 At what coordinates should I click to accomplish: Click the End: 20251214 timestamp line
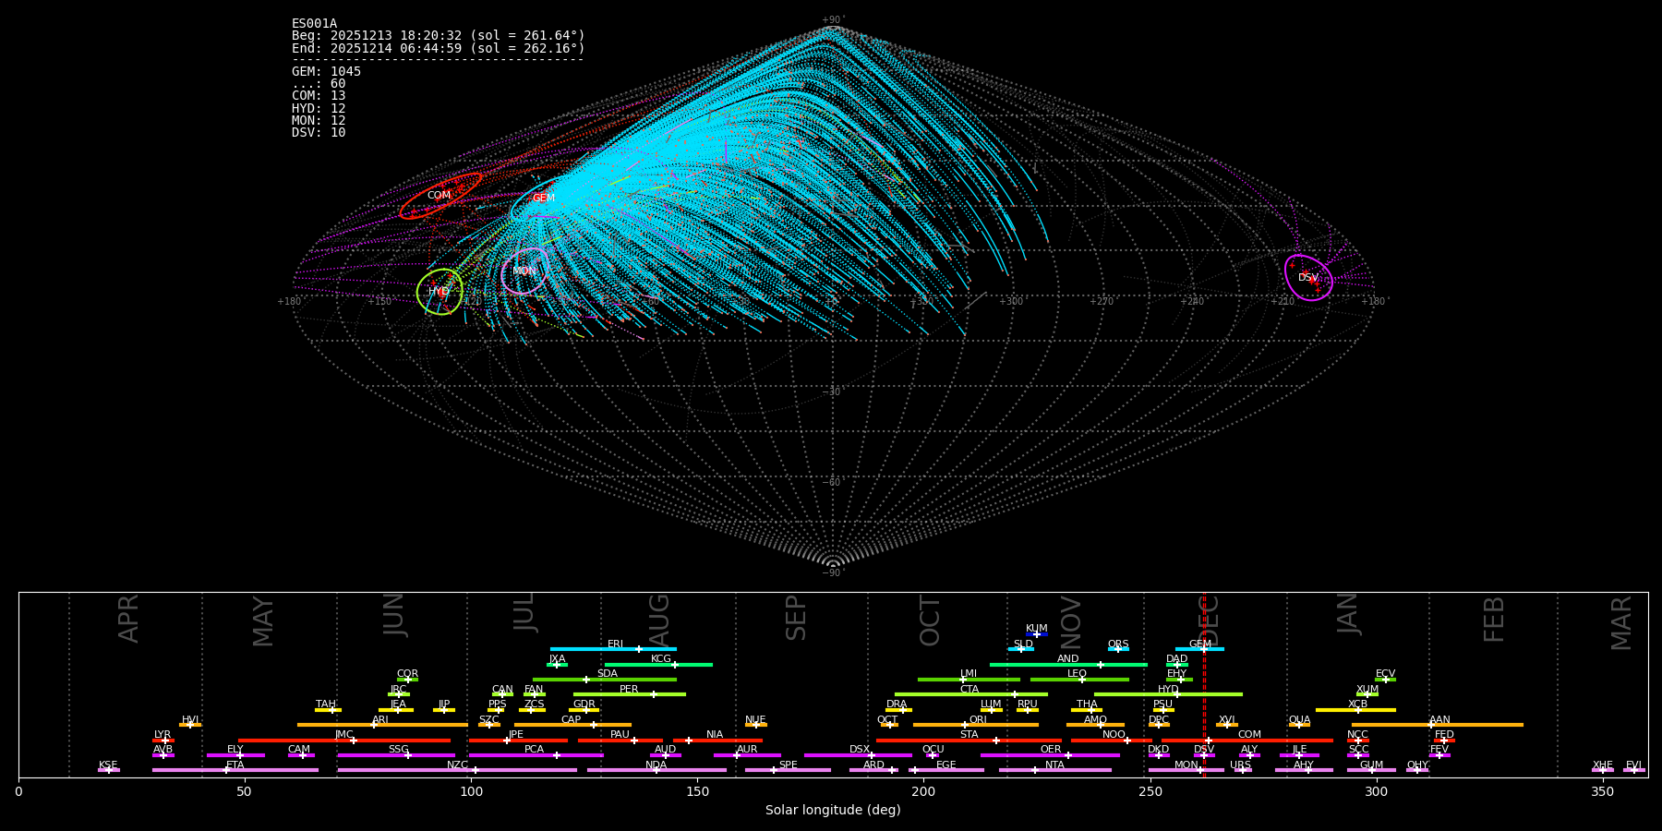point(439,48)
